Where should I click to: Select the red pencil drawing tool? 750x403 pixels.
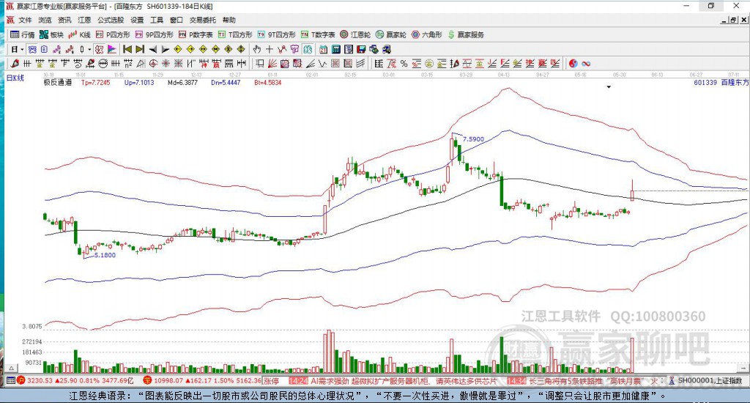pyautogui.click(x=15, y=63)
